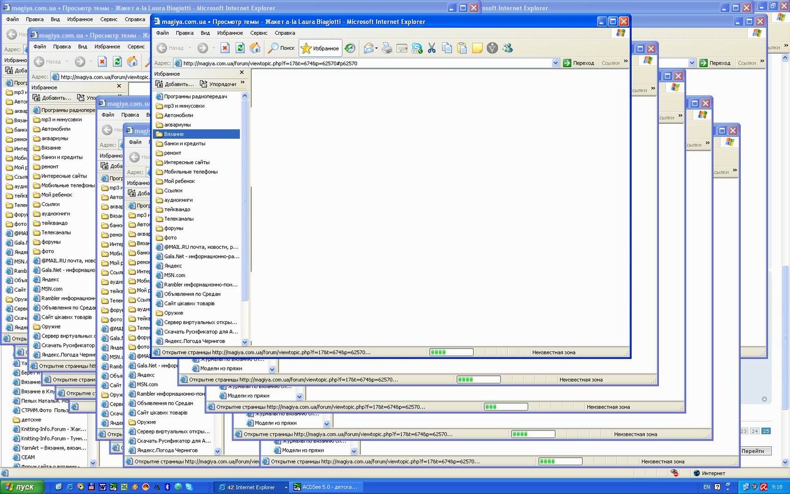Click the red antivirus icon in the system tray
Screen dimensions: 790x494
764,487
